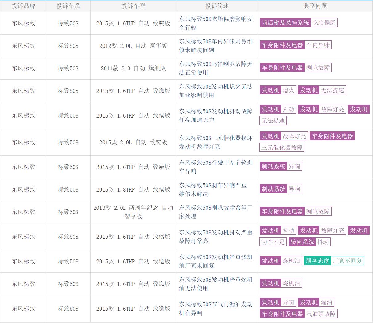The width and height of the screenshot is (373, 323).
Task: Open complaint 东风标致508发动机严重烧机油无法使用
Action: tap(216, 284)
